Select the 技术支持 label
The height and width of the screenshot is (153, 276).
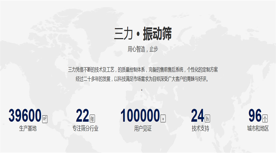click(x=200, y=129)
